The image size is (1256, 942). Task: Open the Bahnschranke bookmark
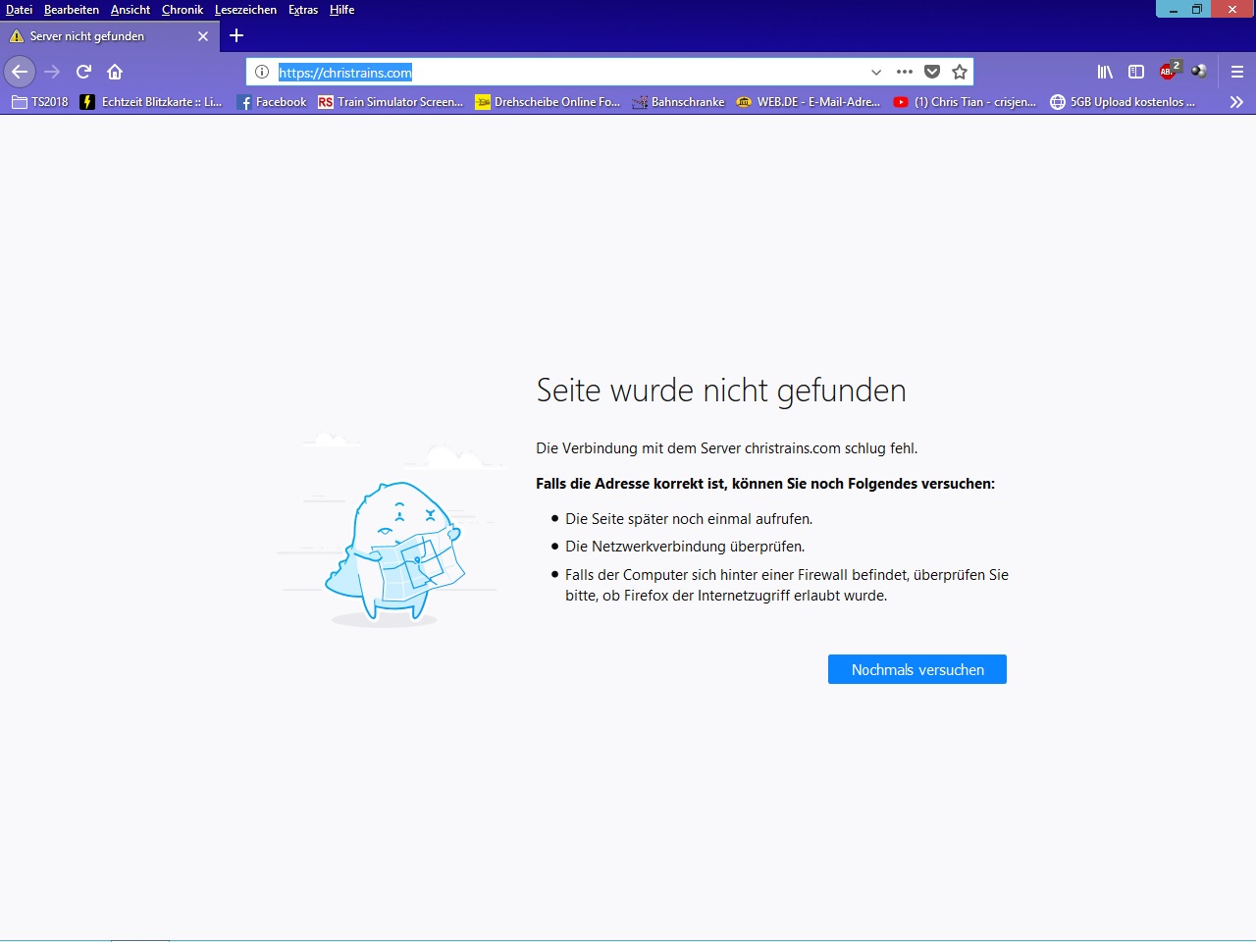678,102
